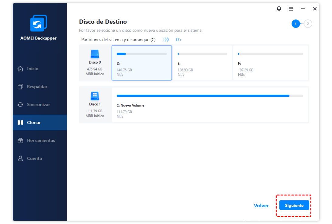This screenshot has width=332, height=224.
Task: Click the MBR básico text under Disco 0
Action: (x=95, y=74)
